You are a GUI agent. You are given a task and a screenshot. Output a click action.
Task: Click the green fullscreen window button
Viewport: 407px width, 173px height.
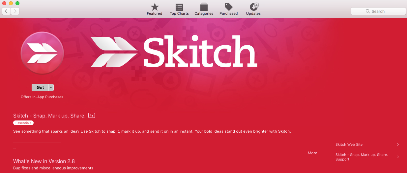click(x=17, y=3)
